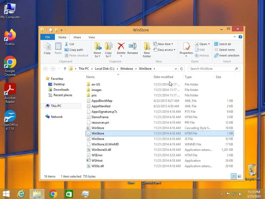Select the images folder
Image resolution: width=265 pixels, height=199 pixels.
[x=96, y=90]
